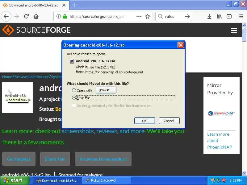
Task: Open the browser hamburger menu
Action: click(x=241, y=16)
